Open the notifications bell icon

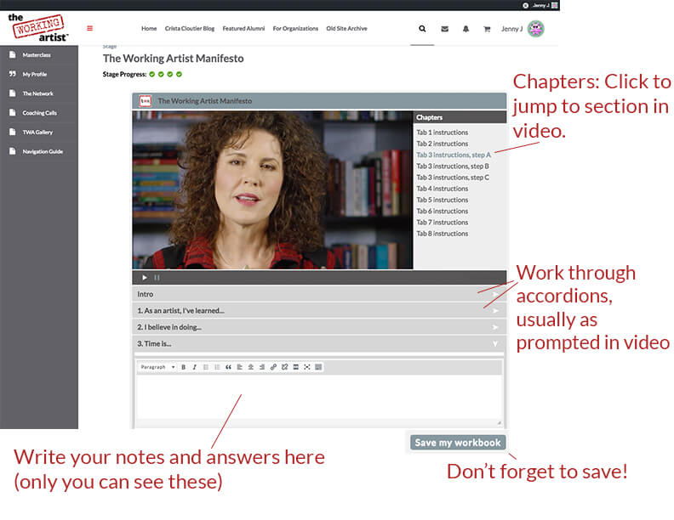click(x=466, y=29)
